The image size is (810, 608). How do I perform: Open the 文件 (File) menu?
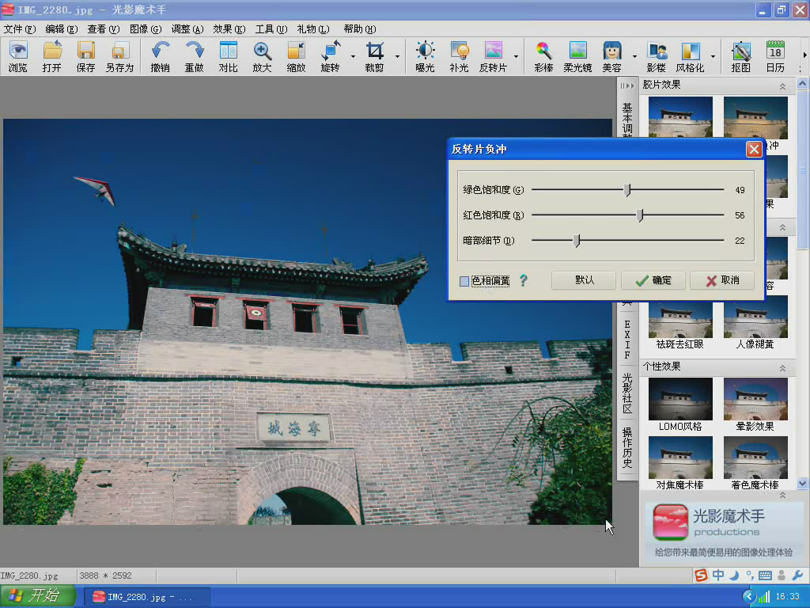pos(20,29)
